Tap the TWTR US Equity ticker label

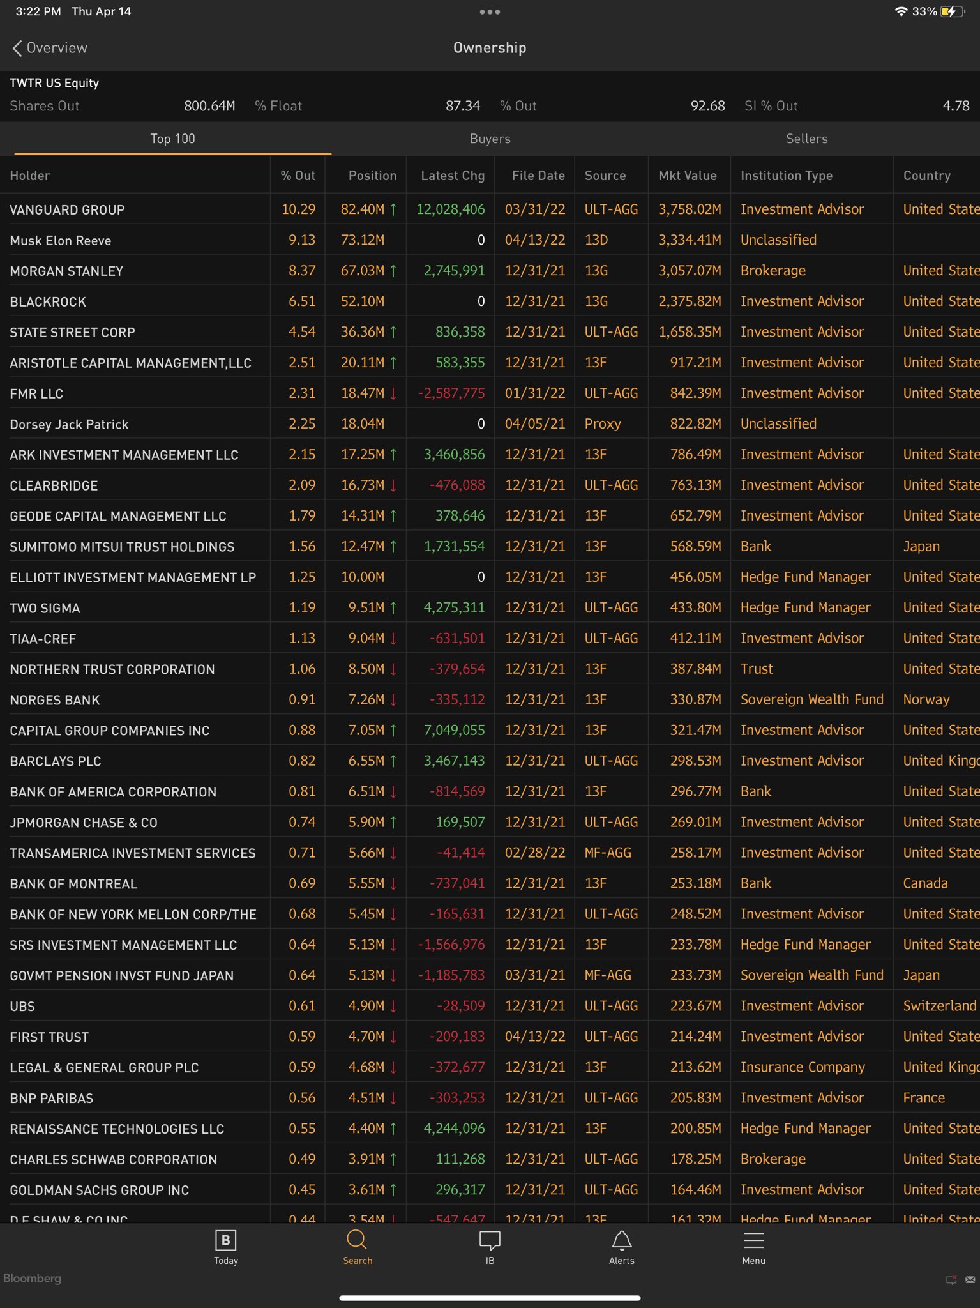click(54, 83)
